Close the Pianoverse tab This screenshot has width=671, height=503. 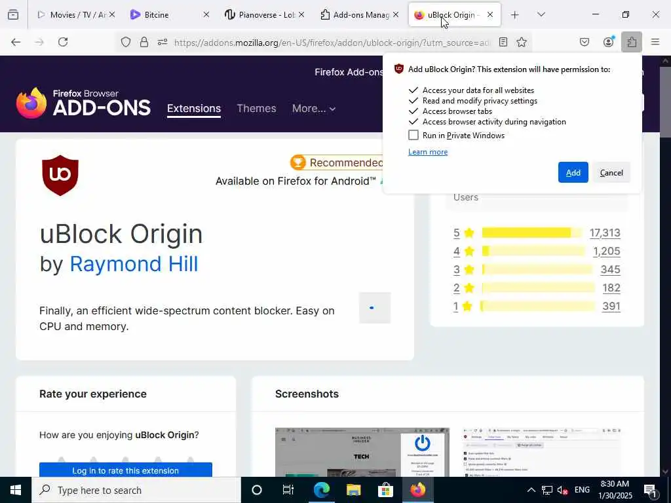301,14
